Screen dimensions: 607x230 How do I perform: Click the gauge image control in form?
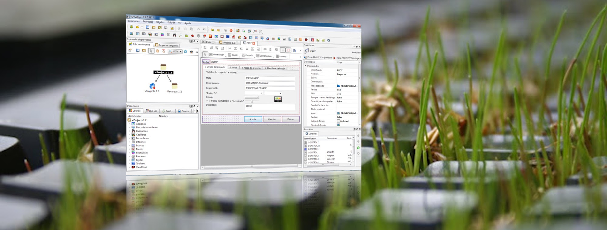[278, 99]
